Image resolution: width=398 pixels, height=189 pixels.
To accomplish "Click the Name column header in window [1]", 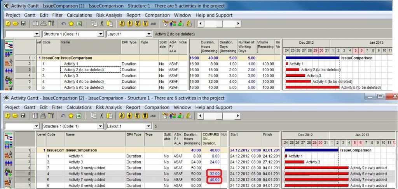I will (91, 47).
